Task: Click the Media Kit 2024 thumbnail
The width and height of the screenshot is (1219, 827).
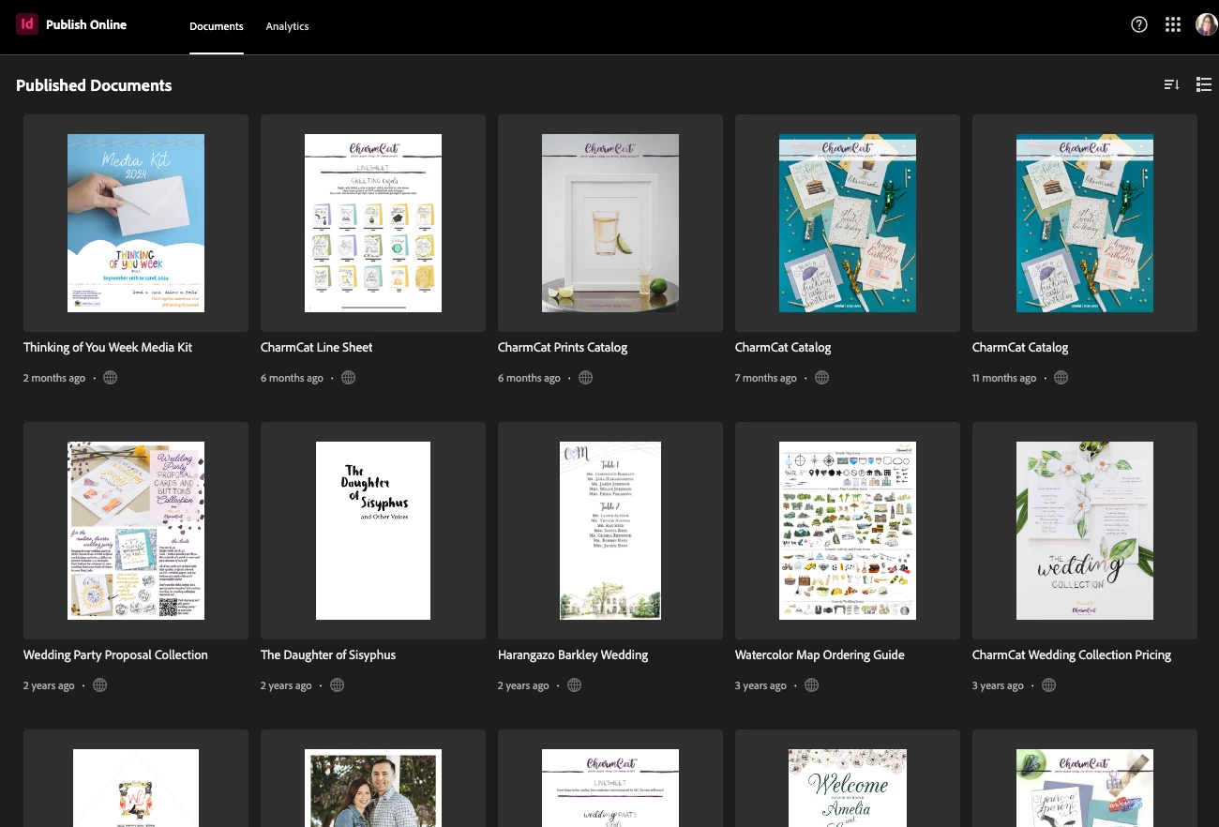Action: (136, 223)
